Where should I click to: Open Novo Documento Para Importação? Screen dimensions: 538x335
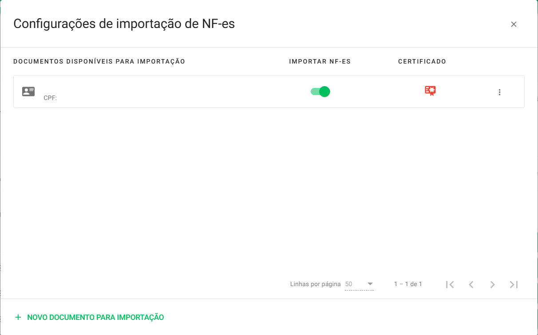click(x=95, y=317)
